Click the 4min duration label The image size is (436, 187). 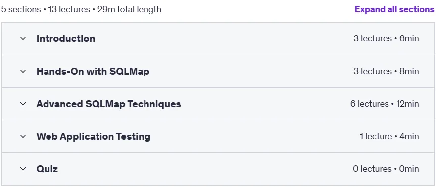(x=409, y=136)
